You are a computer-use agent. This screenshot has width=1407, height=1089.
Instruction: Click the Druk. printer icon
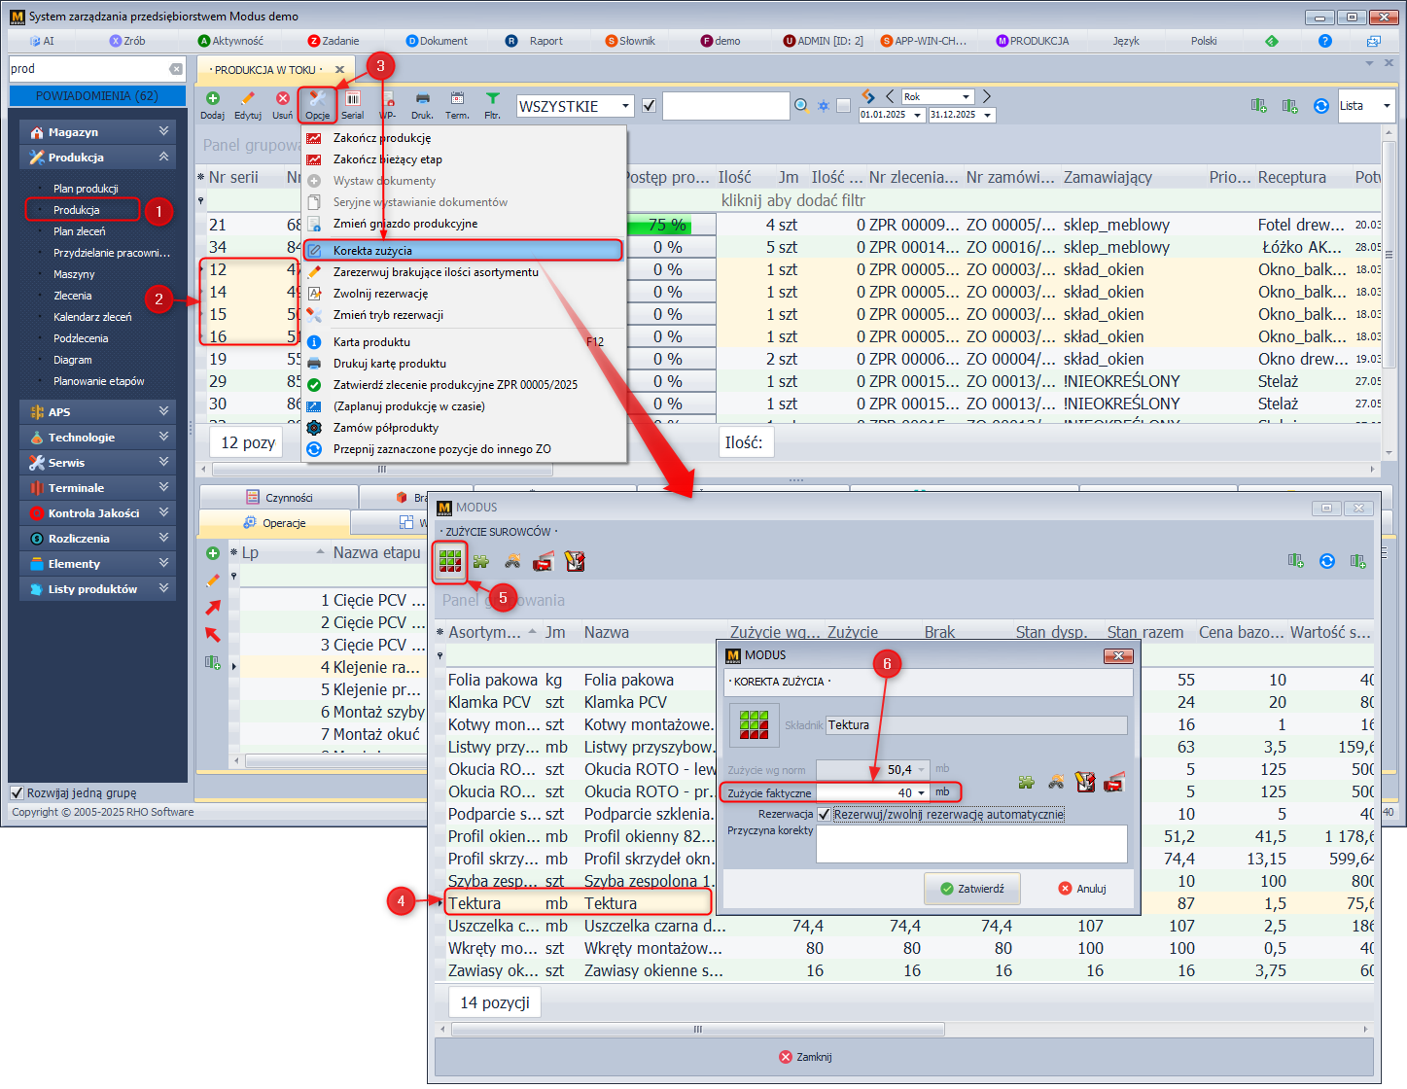point(422,99)
